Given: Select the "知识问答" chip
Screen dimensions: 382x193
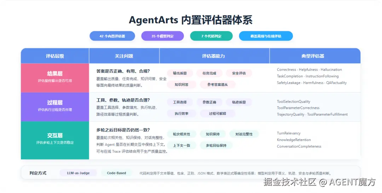Looking at the screenshot, I should [x=181, y=84].
